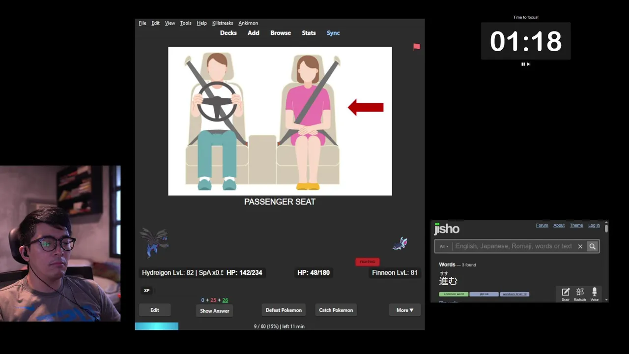Click the Jisho logo
This screenshot has height=354, width=629.
pos(447,229)
